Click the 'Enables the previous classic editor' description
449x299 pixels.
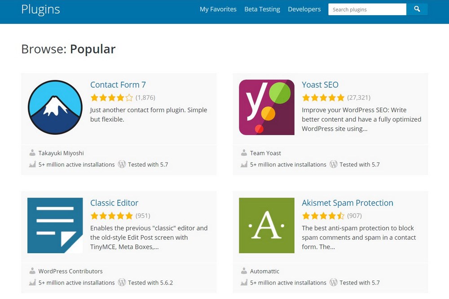pos(149,237)
